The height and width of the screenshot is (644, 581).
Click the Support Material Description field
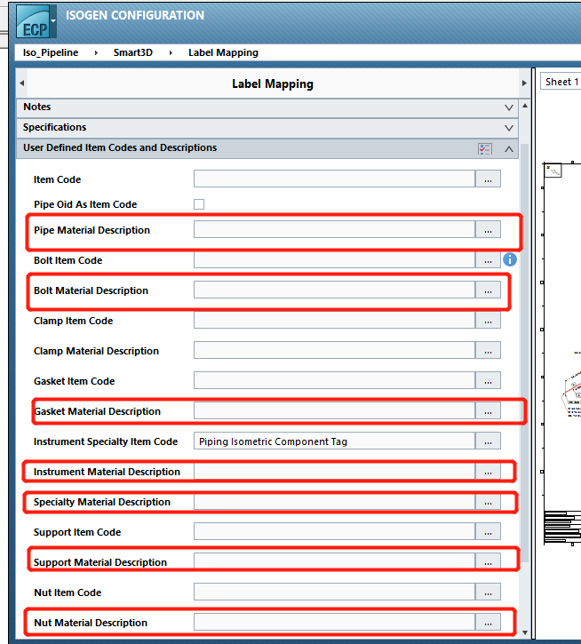334,561
